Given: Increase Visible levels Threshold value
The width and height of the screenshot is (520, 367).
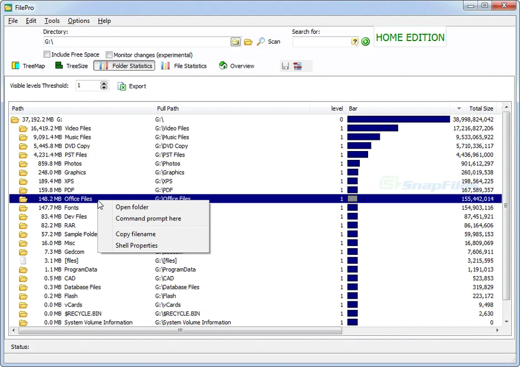Looking at the screenshot, I should pos(104,83).
